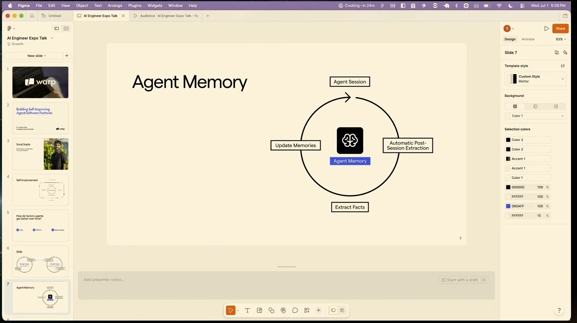Select gradient pattern background type
577x323 pixels.
tap(535, 106)
